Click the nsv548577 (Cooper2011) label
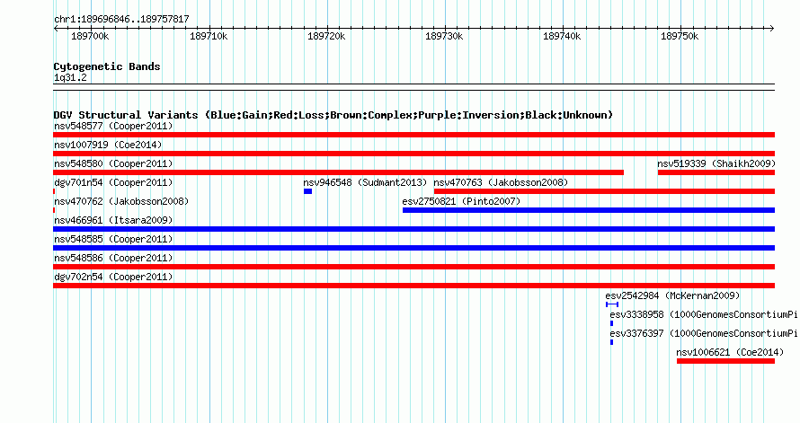Image resolution: width=800 pixels, height=423 pixels. (x=113, y=126)
